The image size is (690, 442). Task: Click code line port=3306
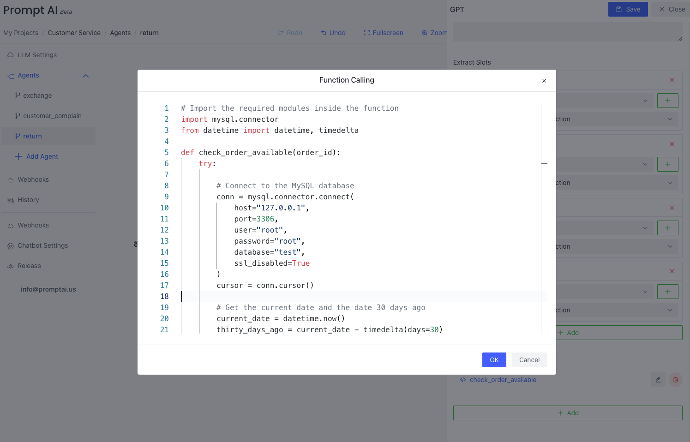(256, 219)
